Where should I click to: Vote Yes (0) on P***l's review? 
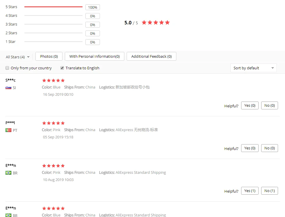[250, 148]
